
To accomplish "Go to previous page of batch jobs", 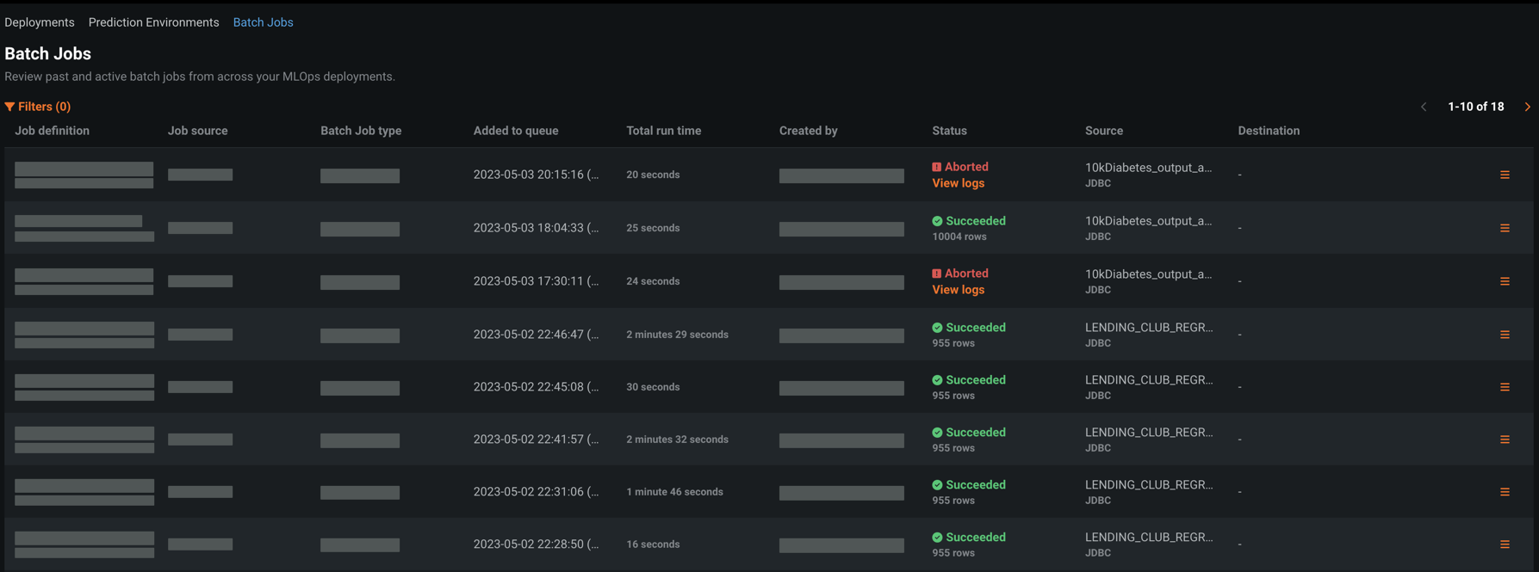I will coord(1424,107).
